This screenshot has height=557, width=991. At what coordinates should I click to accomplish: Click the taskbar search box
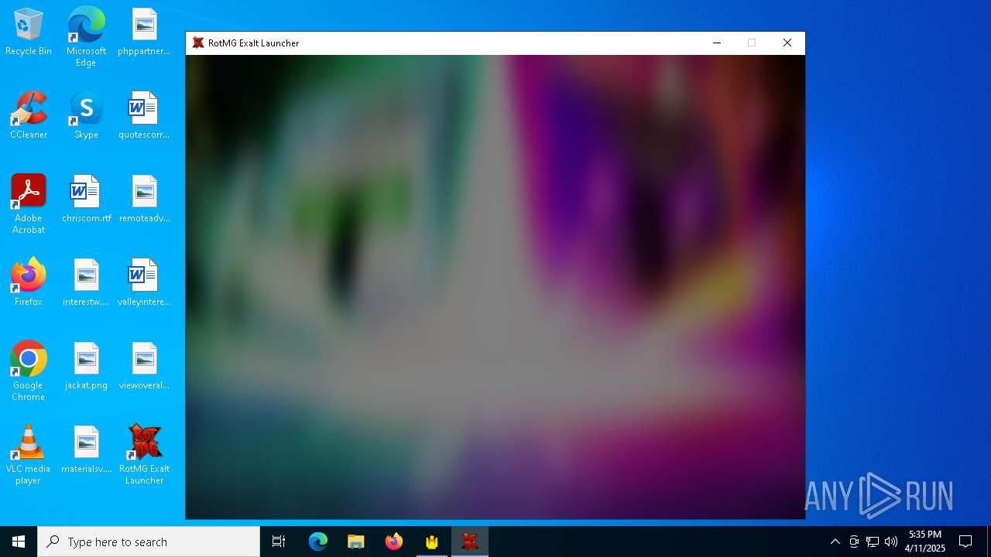(x=149, y=542)
